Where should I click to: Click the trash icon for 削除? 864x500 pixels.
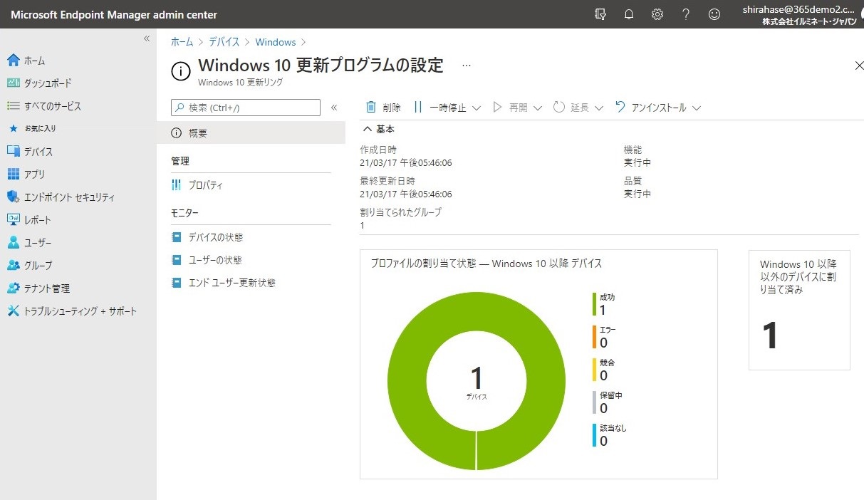click(x=371, y=108)
